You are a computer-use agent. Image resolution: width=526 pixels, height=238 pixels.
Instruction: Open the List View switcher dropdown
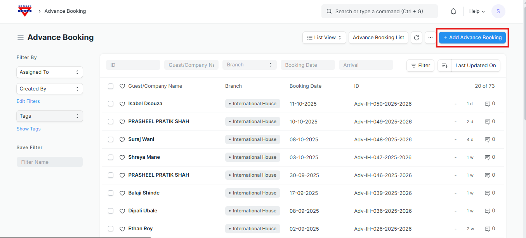[x=324, y=38]
